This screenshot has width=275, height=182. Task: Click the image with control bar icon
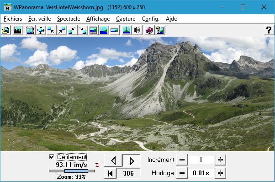93,30
